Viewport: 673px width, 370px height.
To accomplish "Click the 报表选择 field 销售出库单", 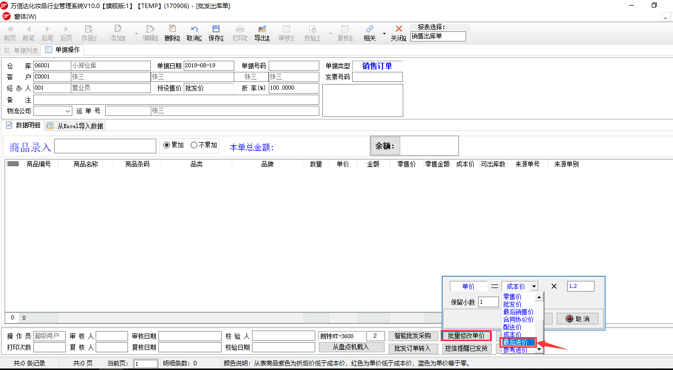I will point(438,36).
